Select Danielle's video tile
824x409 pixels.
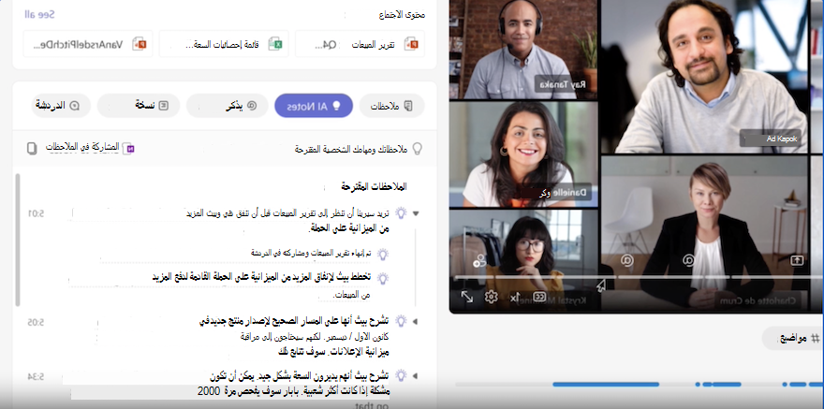(x=523, y=154)
